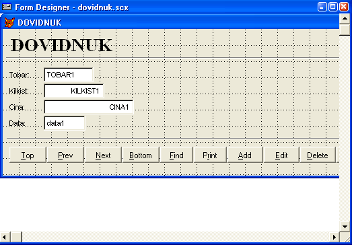Select the TOBAR1 text box
The image size is (352, 247).
[x=69, y=75]
